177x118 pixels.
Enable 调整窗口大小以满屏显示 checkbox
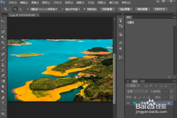pyautogui.click(x=28, y=9)
